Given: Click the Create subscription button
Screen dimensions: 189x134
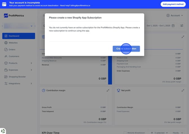Looking at the screenshot, I should (126, 49).
